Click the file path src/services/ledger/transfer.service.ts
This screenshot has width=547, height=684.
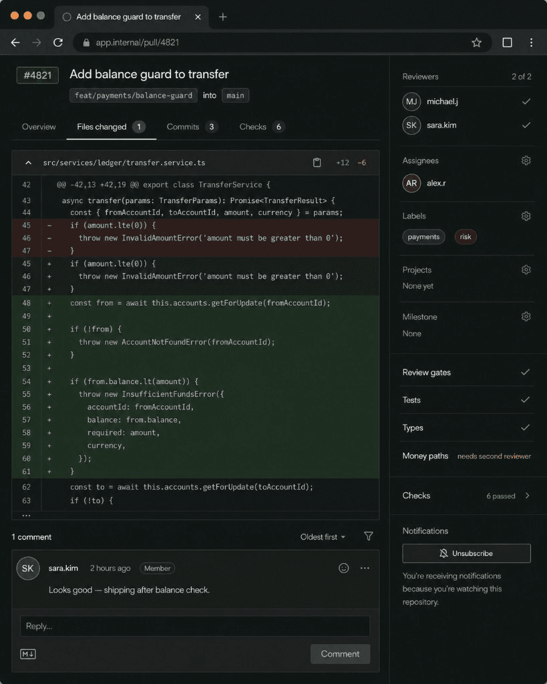pos(124,163)
